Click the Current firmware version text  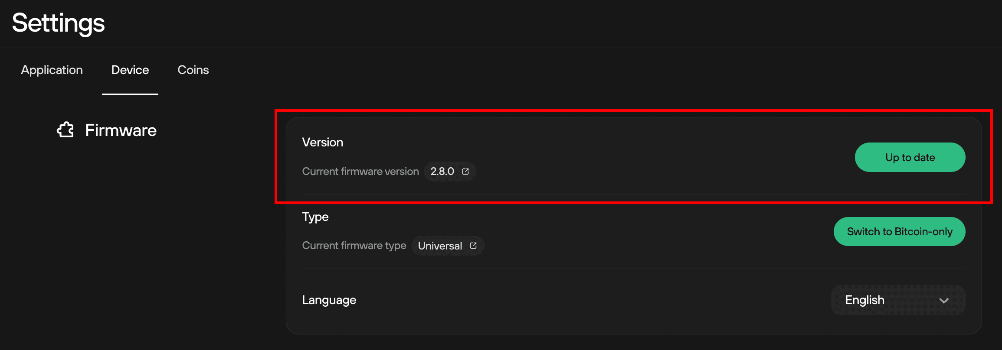click(360, 172)
